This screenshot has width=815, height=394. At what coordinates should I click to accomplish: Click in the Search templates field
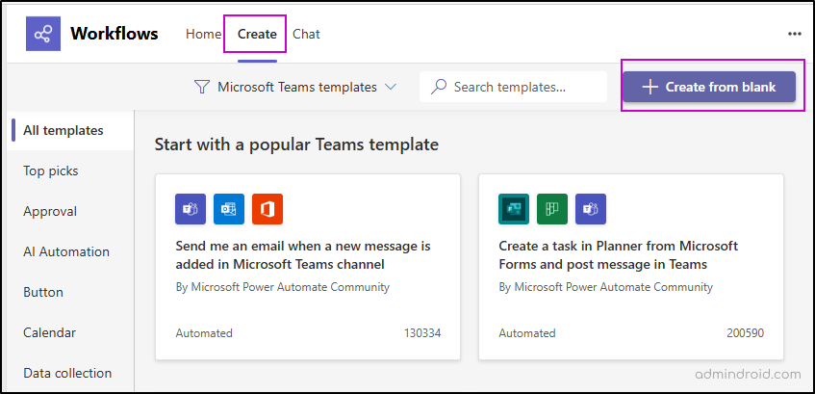tap(513, 87)
